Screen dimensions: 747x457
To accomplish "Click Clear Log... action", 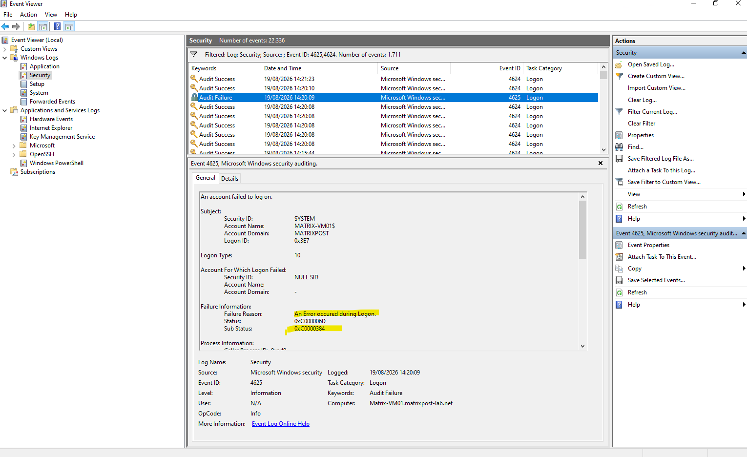I will click(642, 100).
